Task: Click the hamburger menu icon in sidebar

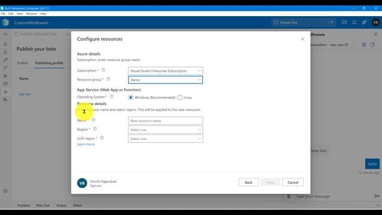Action: point(5,34)
